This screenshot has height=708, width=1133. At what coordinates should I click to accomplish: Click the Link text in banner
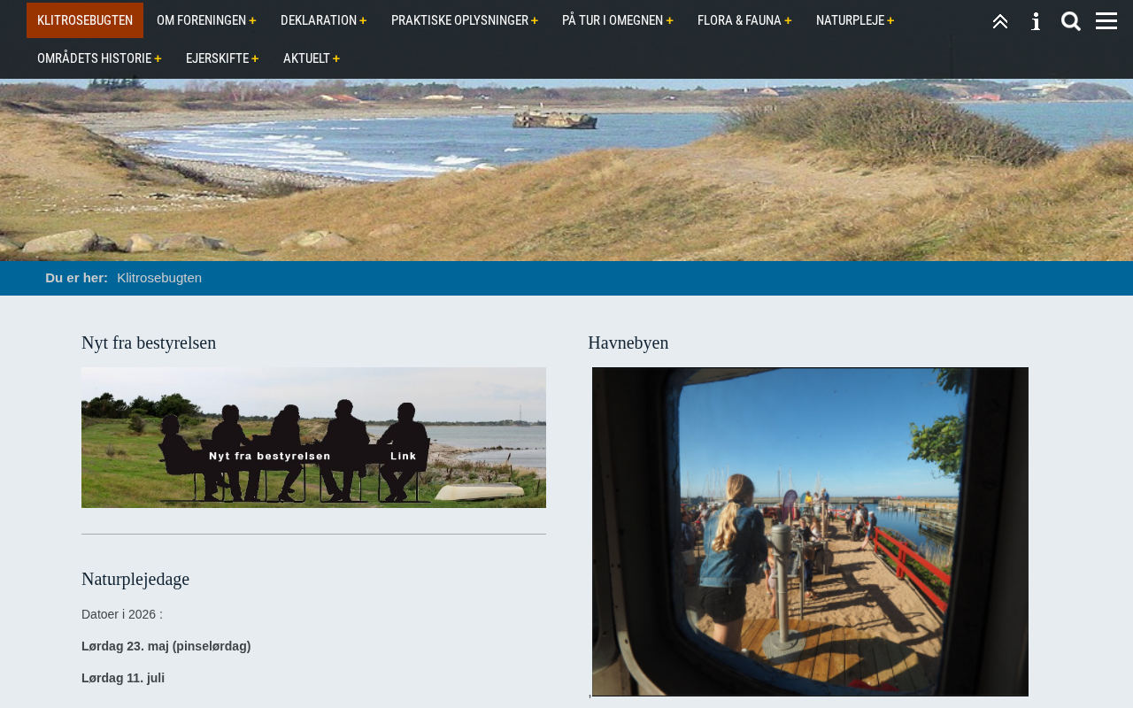(403, 456)
